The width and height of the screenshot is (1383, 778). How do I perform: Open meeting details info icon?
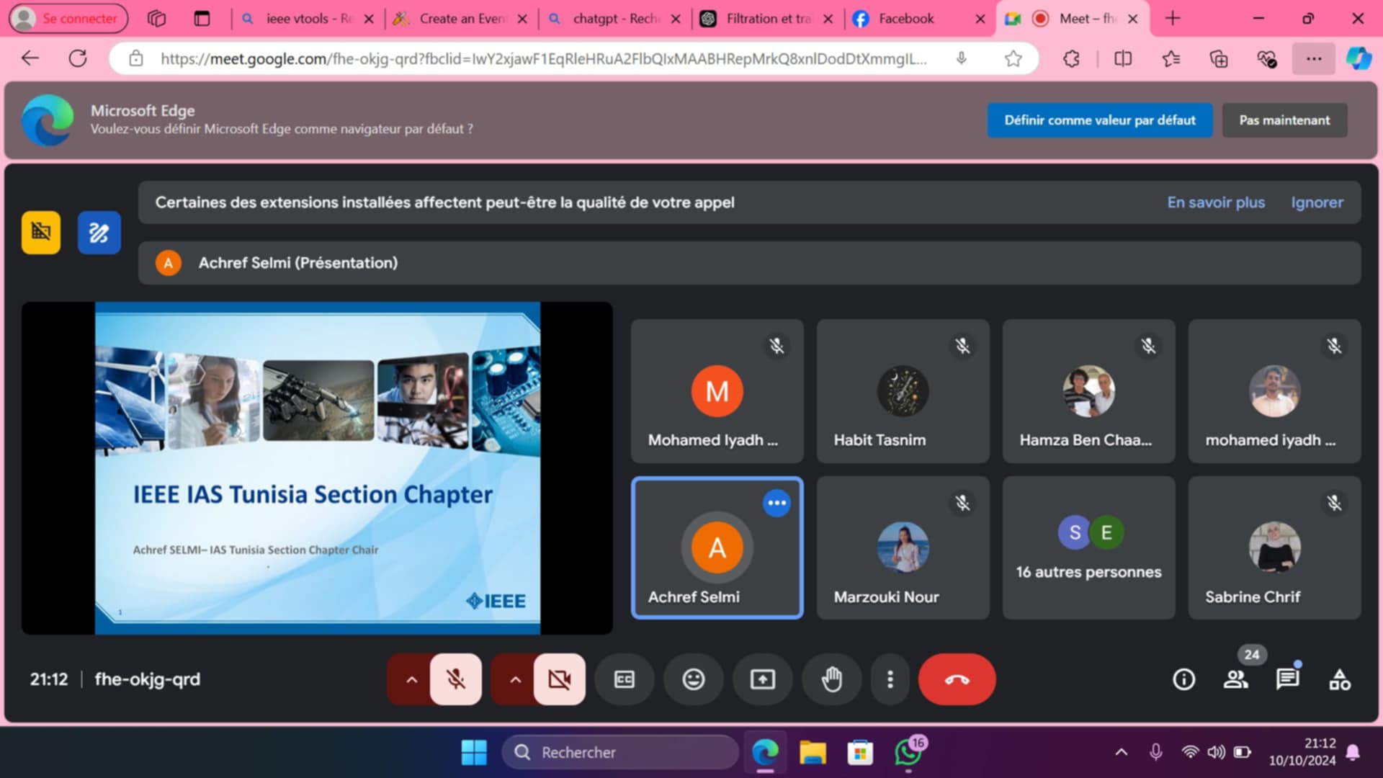(x=1183, y=679)
